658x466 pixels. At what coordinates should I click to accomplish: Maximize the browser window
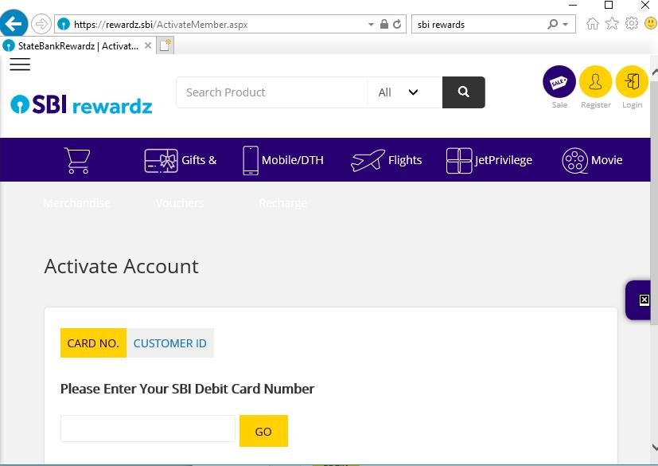tap(609, 5)
